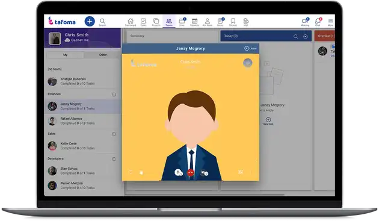Open the More hamburger menu
The width and height of the screenshot is (379, 221).
tap(330, 22)
